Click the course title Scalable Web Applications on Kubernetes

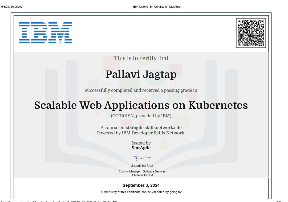pyautogui.click(x=141, y=105)
